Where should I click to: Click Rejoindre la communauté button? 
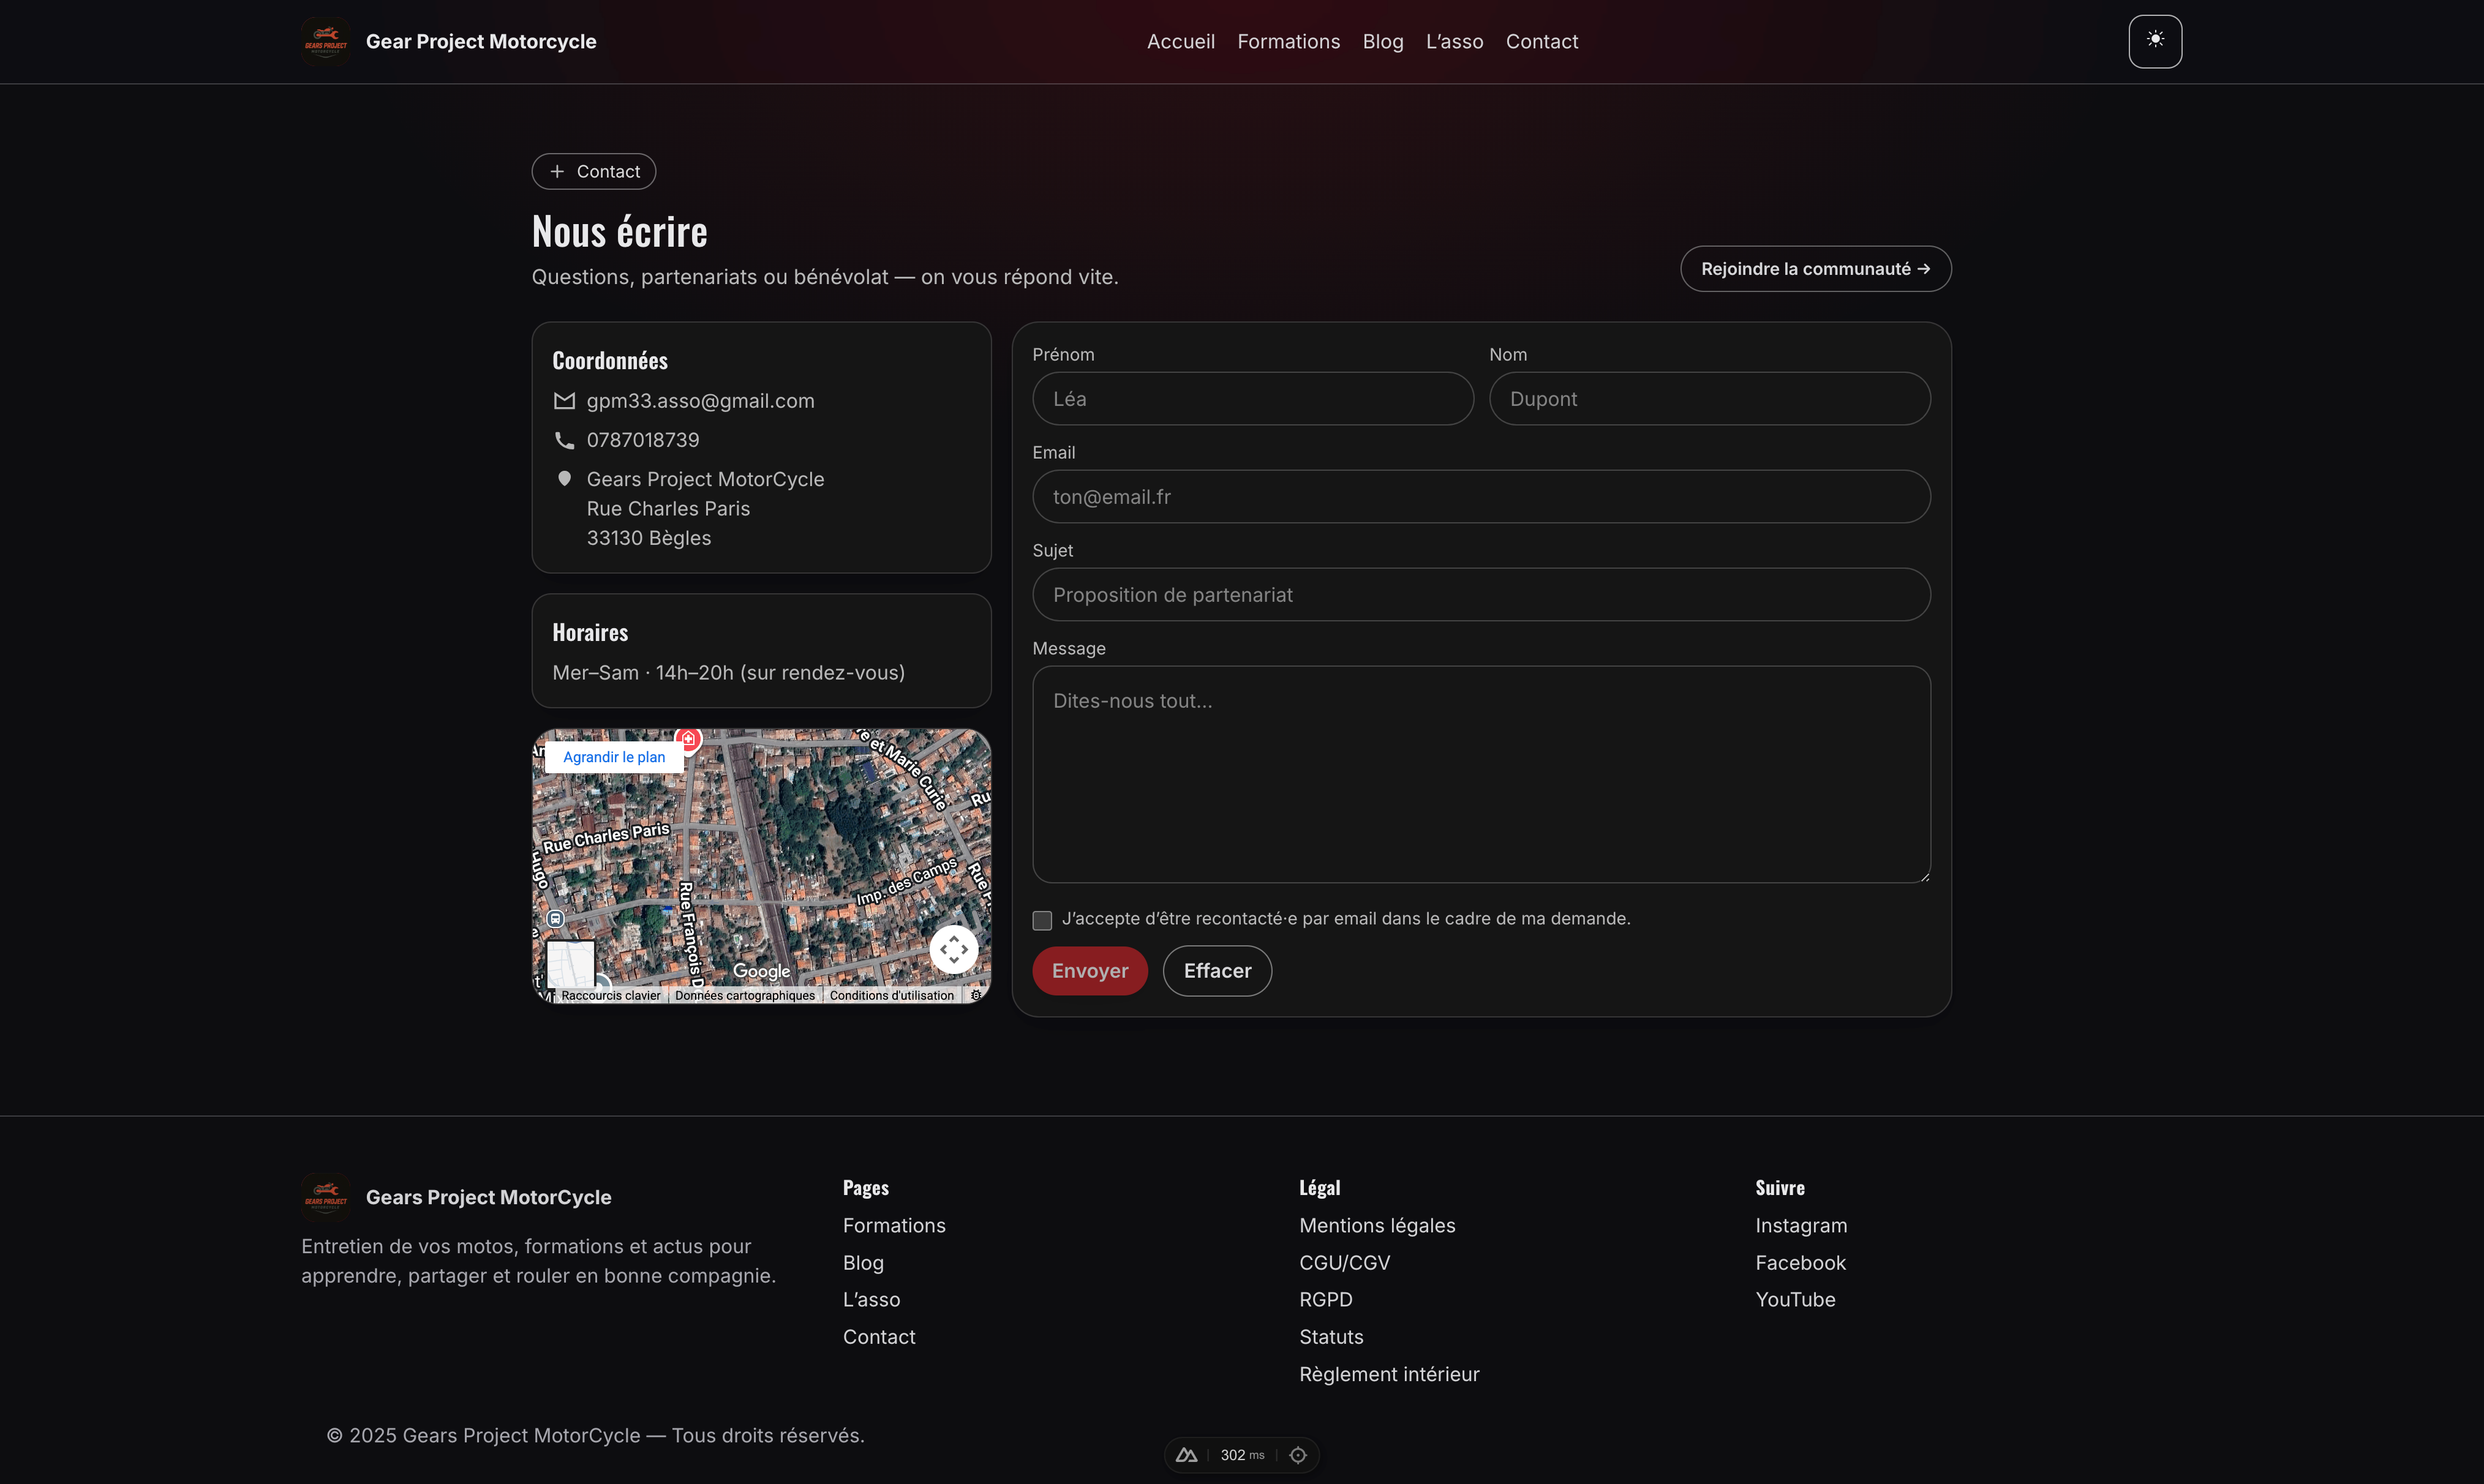point(1815,269)
